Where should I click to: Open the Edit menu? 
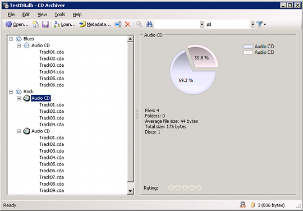(26, 15)
